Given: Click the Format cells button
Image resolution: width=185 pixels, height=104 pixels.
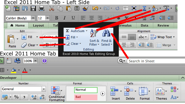Looking at the screenshot, I should (x=145, y=93).
